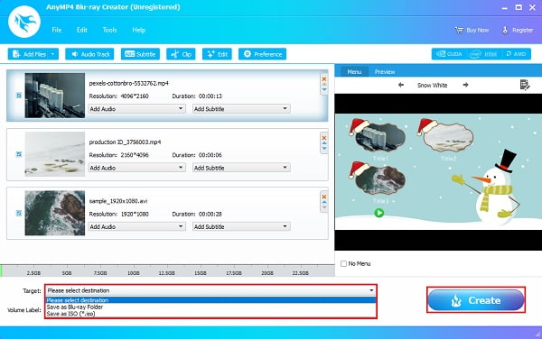The image size is (542, 339).
Task: Click the edit menu template icon
Action: tap(525, 85)
